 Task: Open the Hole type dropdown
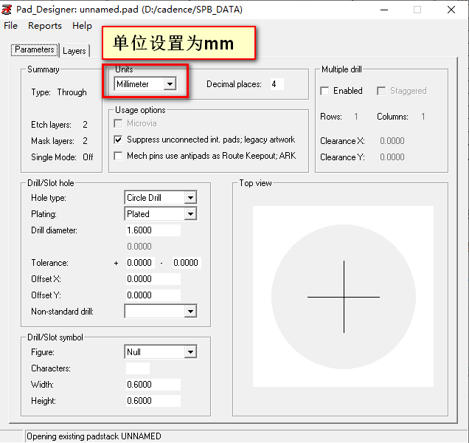point(190,198)
